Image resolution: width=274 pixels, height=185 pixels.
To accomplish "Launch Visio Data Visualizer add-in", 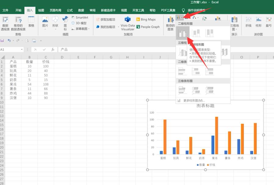I will coord(128,24).
